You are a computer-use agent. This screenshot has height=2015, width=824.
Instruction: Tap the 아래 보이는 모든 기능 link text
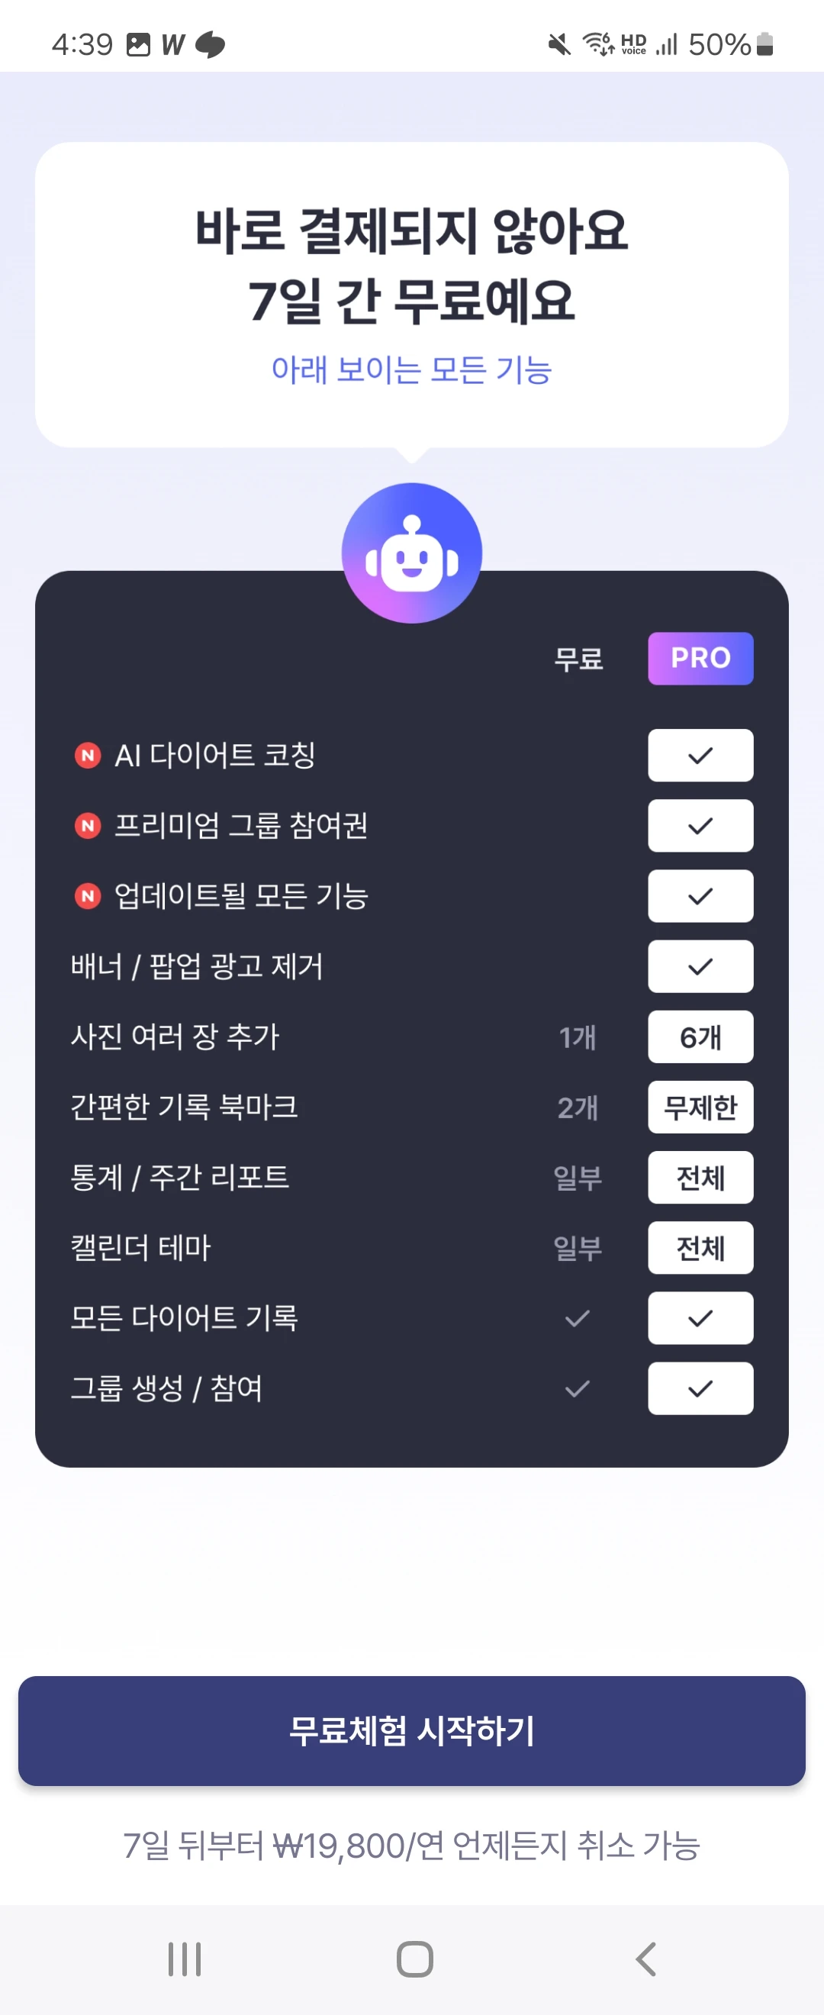point(412,369)
